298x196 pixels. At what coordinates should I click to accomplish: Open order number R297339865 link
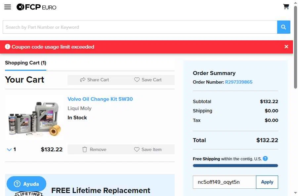click(238, 82)
